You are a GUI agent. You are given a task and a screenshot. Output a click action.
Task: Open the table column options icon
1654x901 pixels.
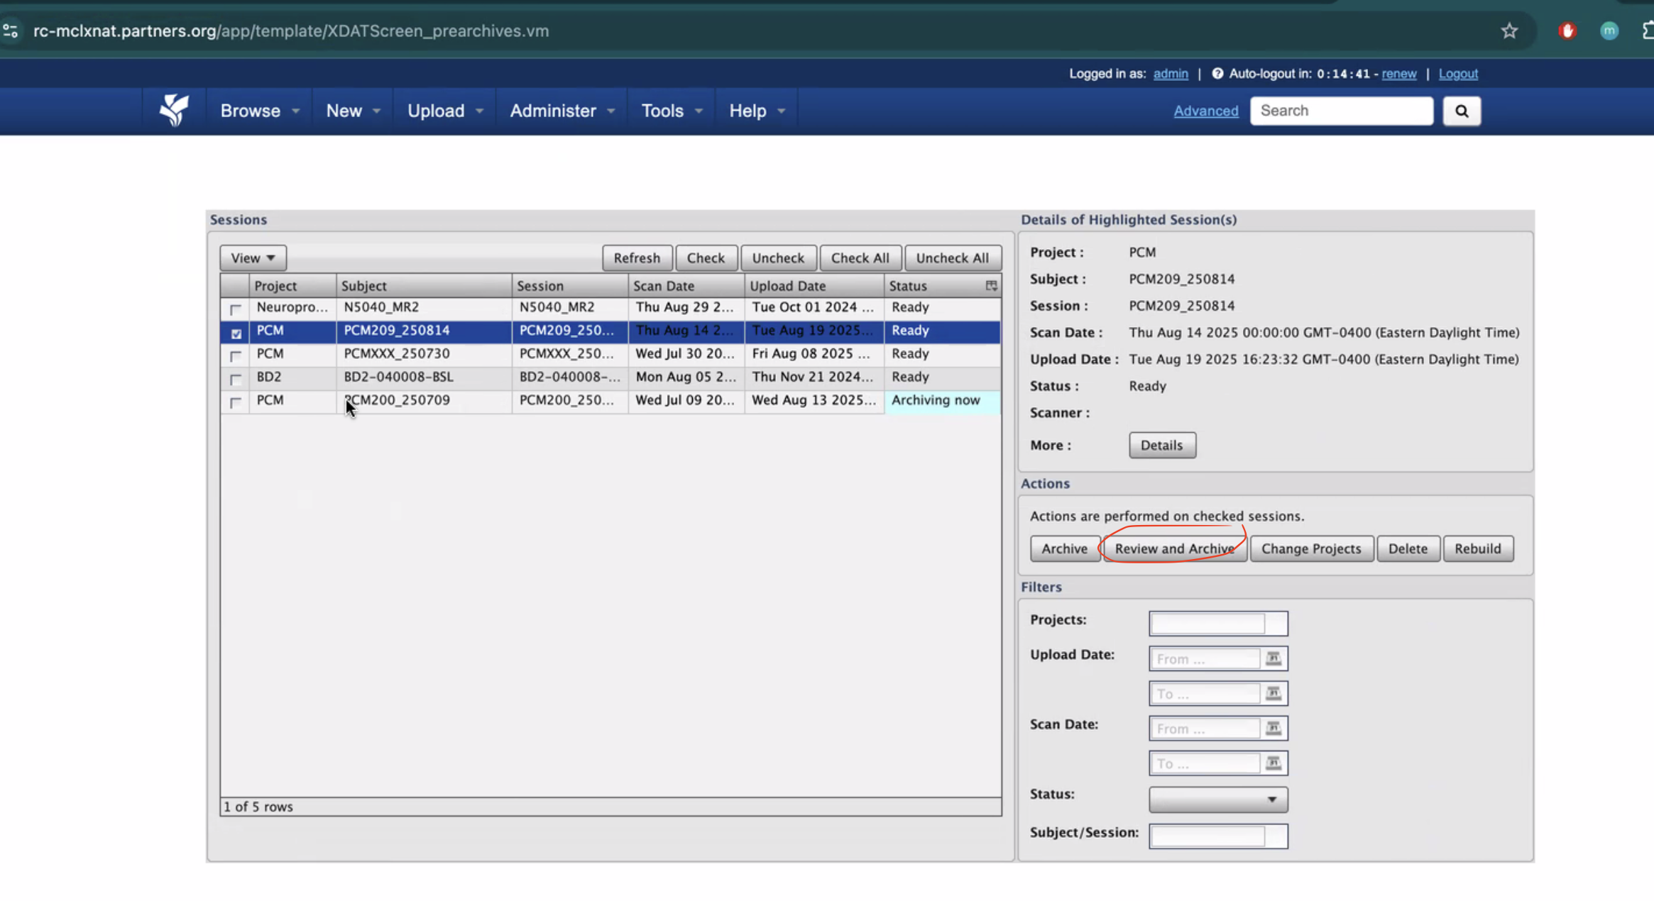(991, 285)
